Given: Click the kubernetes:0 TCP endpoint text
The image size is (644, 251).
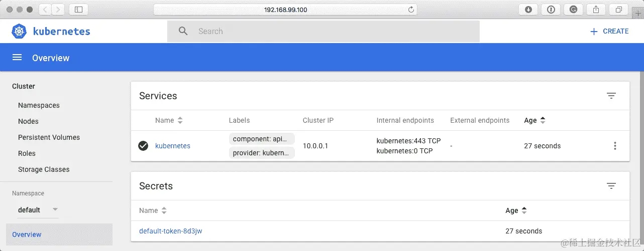Looking at the screenshot, I should (404, 151).
